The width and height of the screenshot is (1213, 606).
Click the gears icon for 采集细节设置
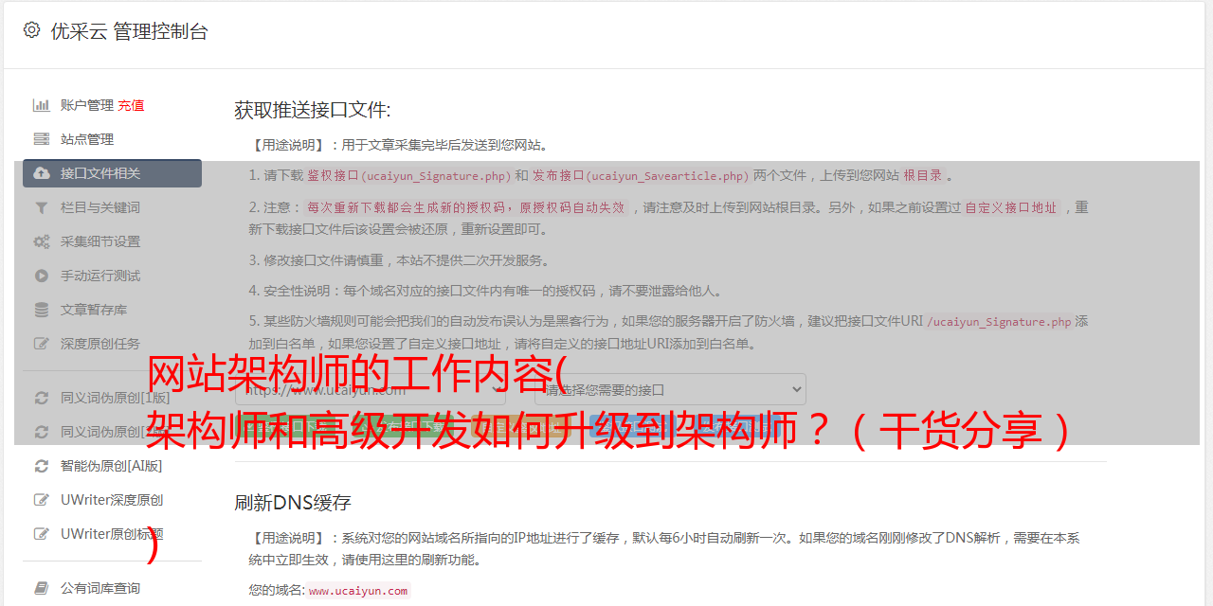(x=42, y=241)
